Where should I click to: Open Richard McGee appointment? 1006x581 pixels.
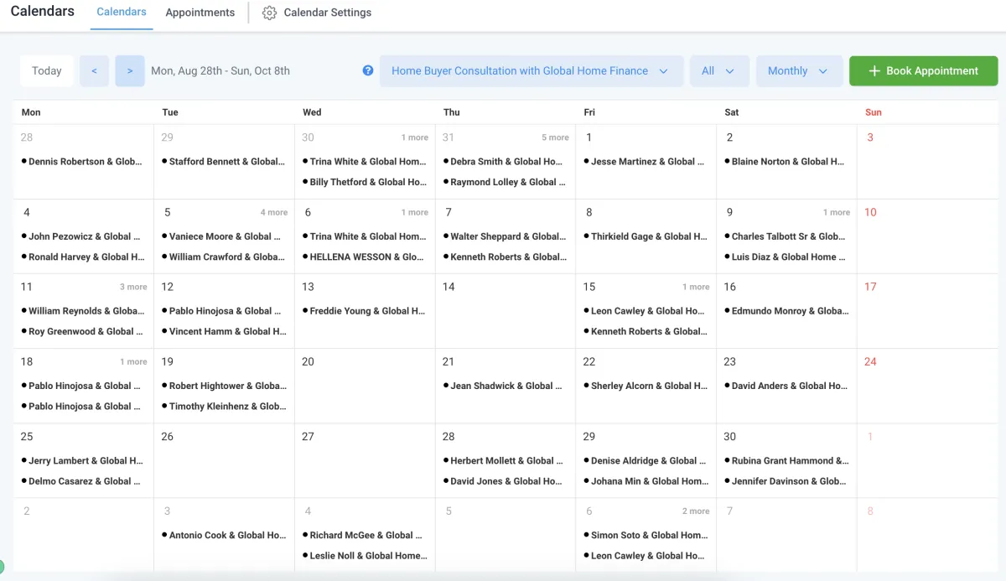coord(365,535)
